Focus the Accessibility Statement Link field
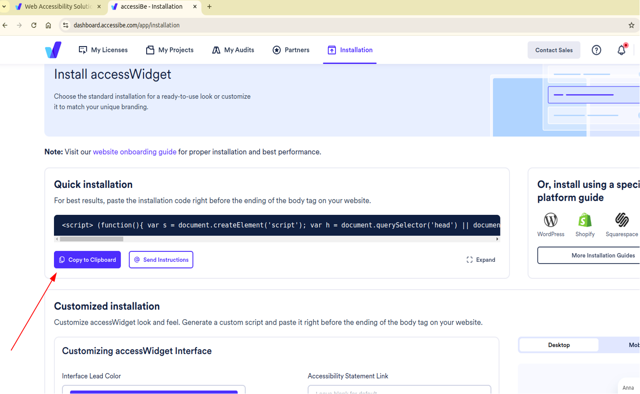The image size is (640, 394). (x=399, y=390)
